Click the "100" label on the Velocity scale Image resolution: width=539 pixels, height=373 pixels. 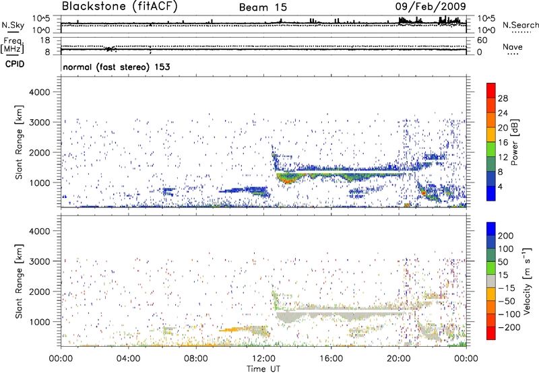[506, 248]
